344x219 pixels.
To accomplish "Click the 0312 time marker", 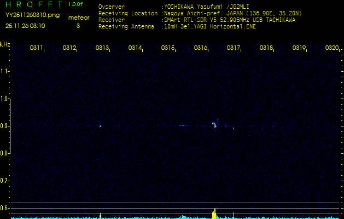I will (69, 48).
